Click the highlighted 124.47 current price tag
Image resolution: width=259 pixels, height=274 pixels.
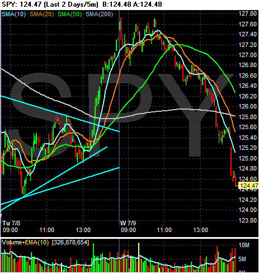coord(249,186)
